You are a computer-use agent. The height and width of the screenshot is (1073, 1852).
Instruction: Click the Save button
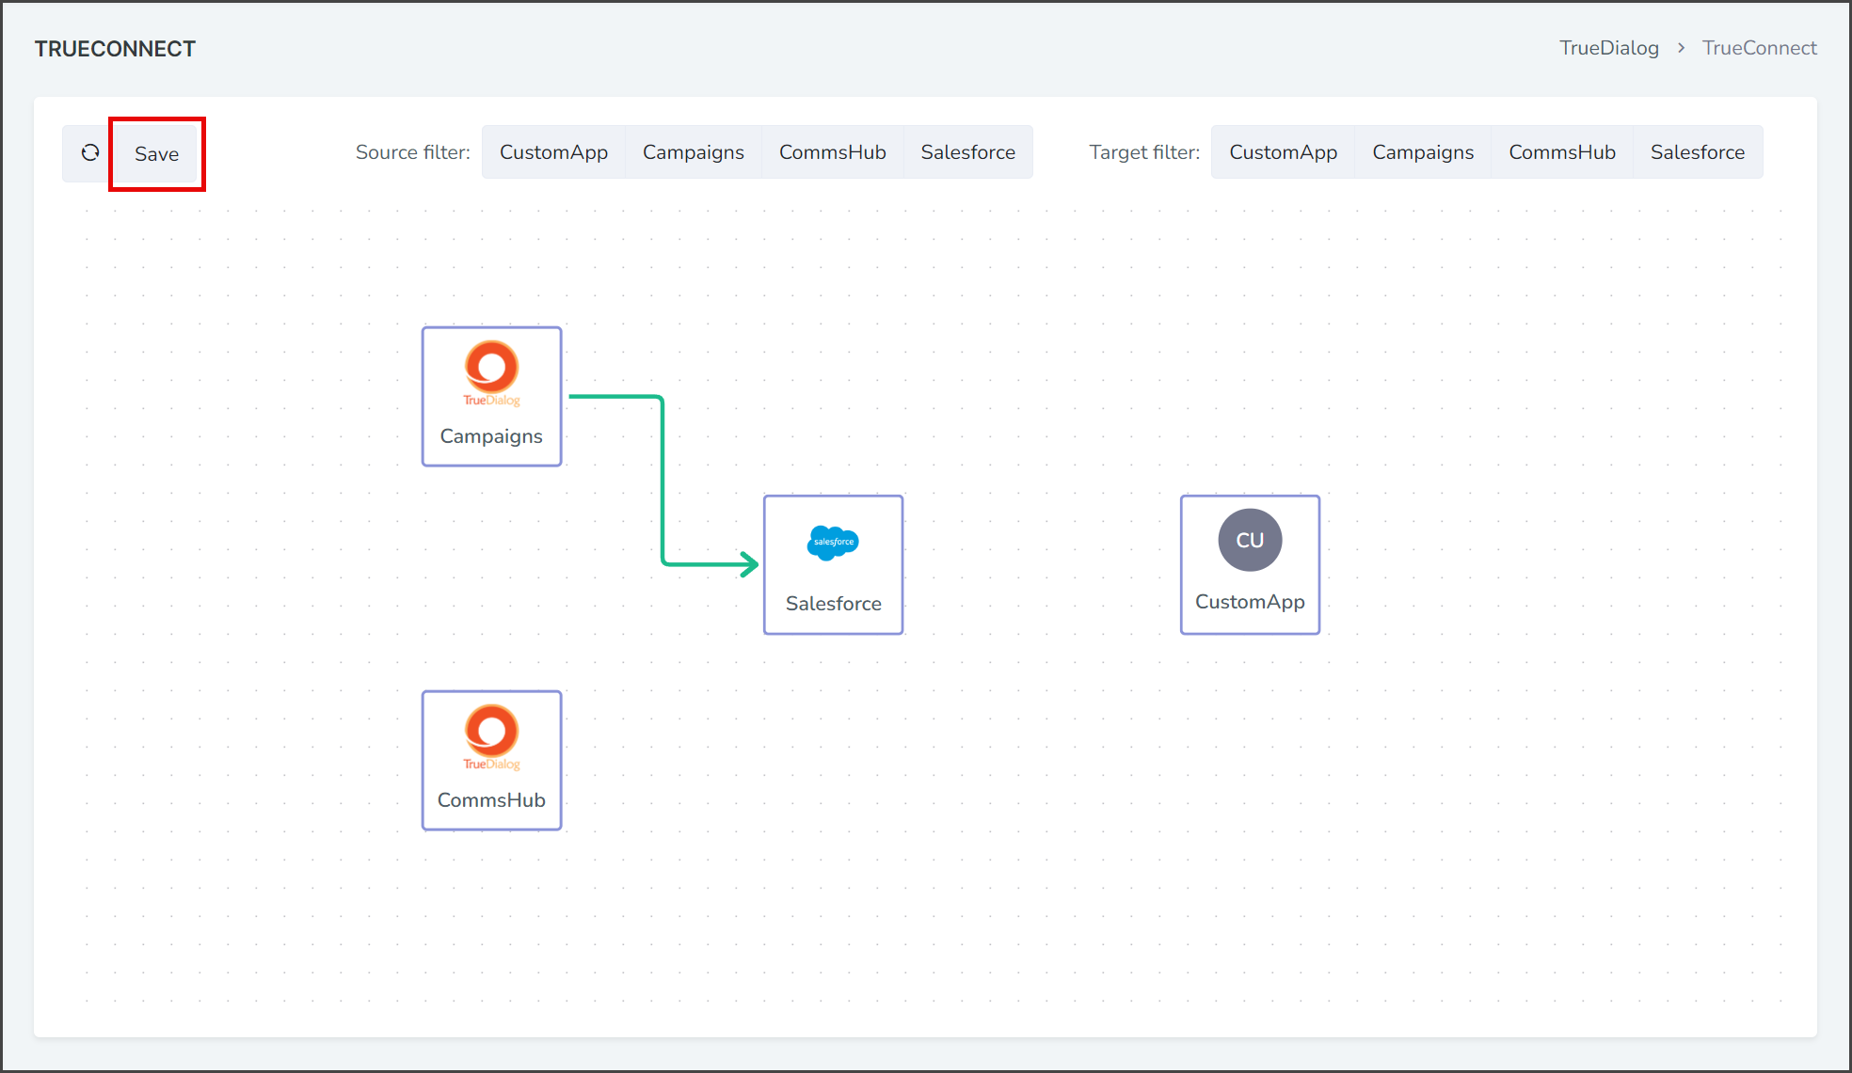tap(156, 154)
